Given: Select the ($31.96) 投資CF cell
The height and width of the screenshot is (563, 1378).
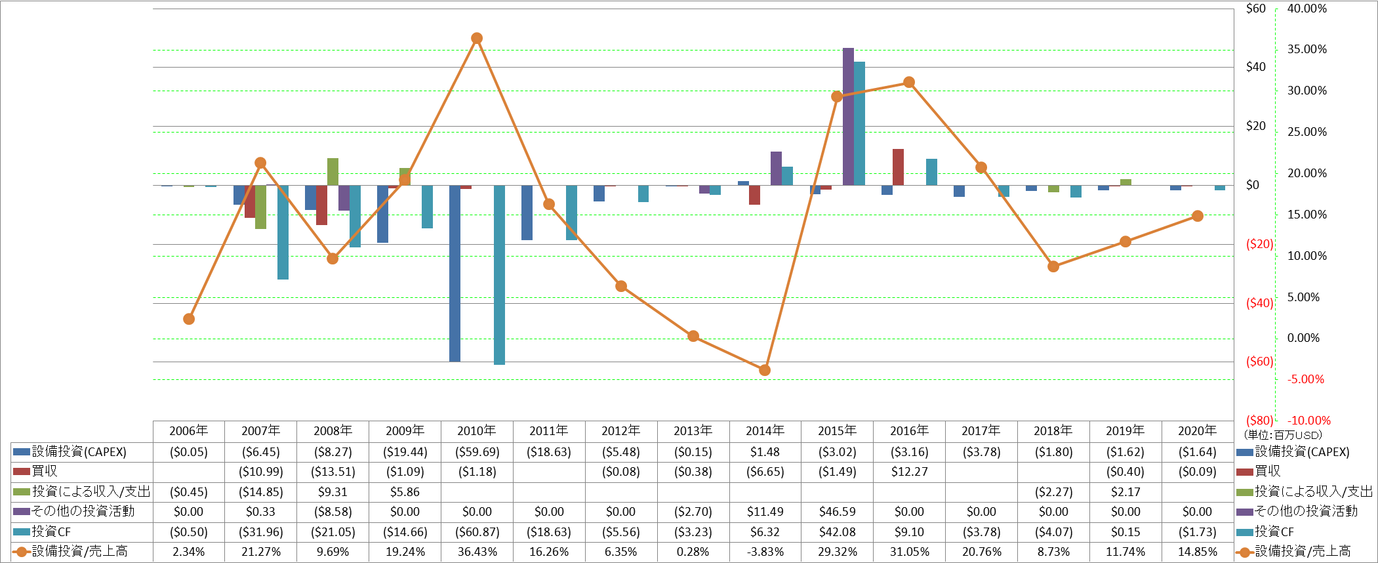Looking at the screenshot, I should coord(261,532).
